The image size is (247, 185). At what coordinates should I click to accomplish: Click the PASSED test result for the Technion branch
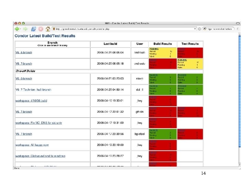(x=190, y=90)
